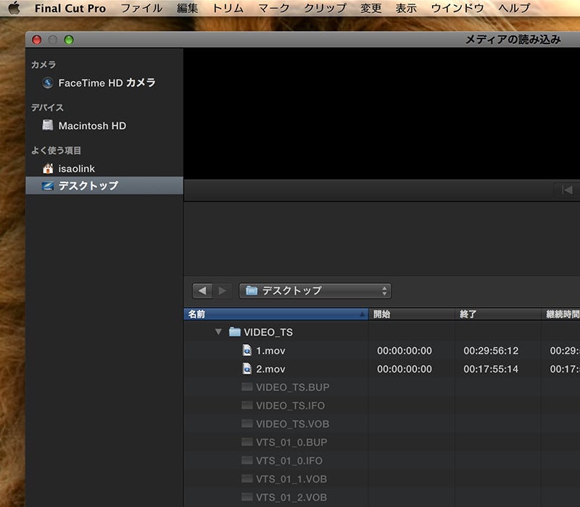Click the 2.mov start time 00:00:00:00
580x507 pixels.
[405, 369]
